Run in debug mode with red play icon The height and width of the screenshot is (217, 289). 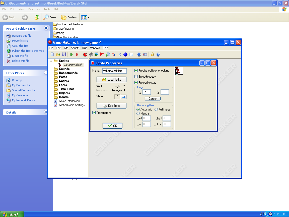pos(77,55)
